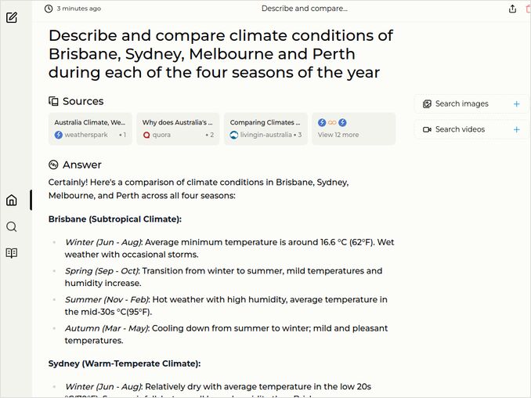Click the share icon in the top bar
The height and width of the screenshot is (398, 531).
click(512, 9)
